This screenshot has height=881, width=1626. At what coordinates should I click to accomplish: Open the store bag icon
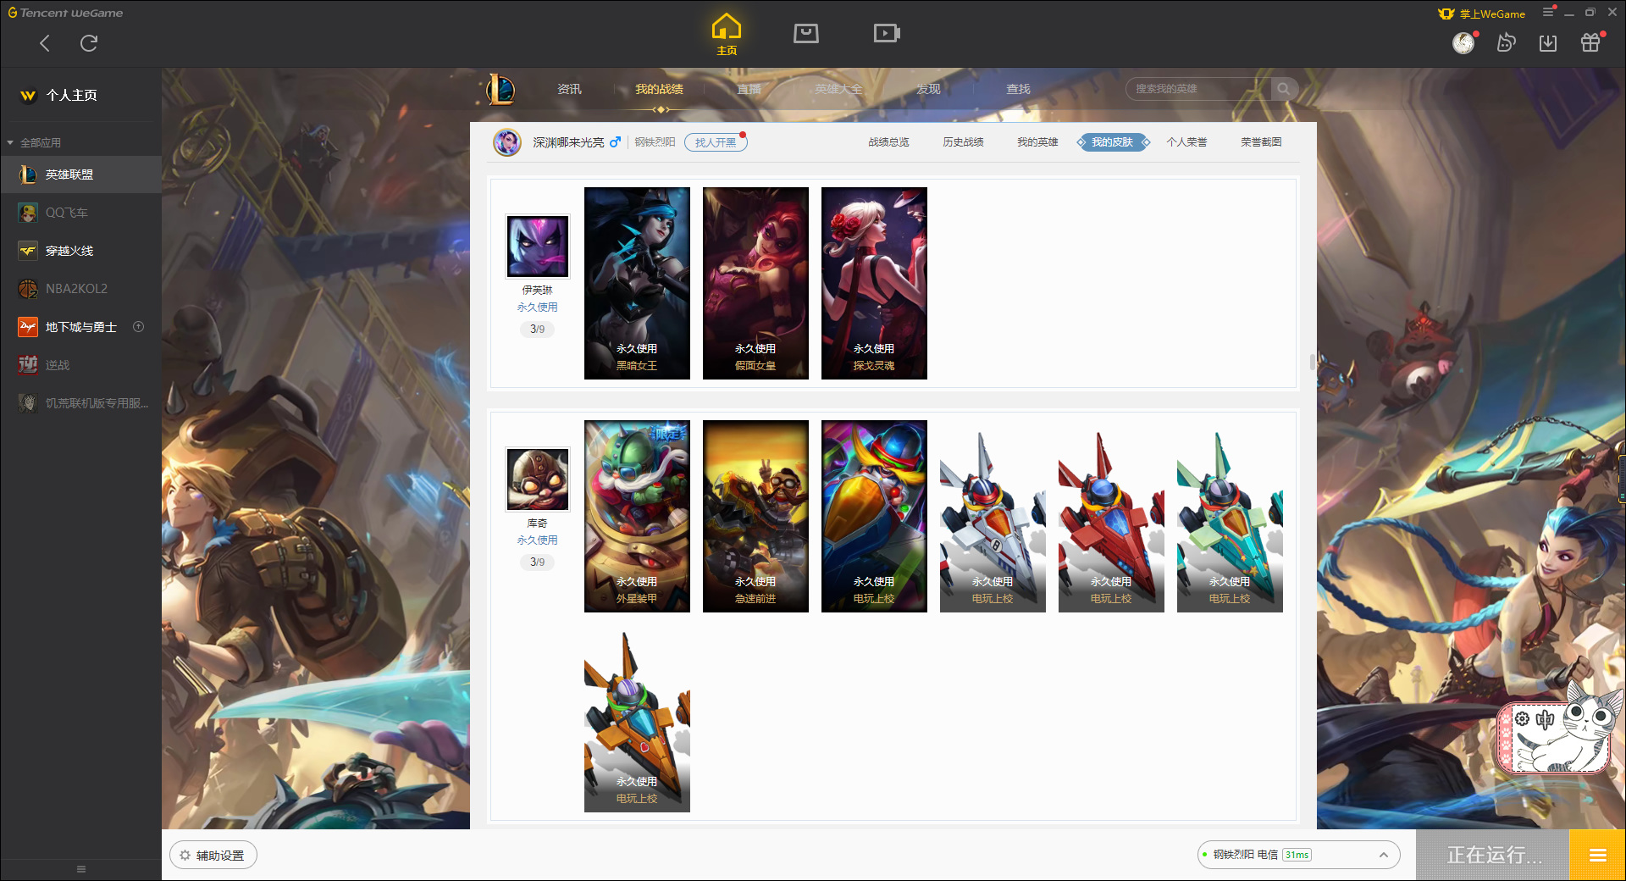(x=806, y=33)
